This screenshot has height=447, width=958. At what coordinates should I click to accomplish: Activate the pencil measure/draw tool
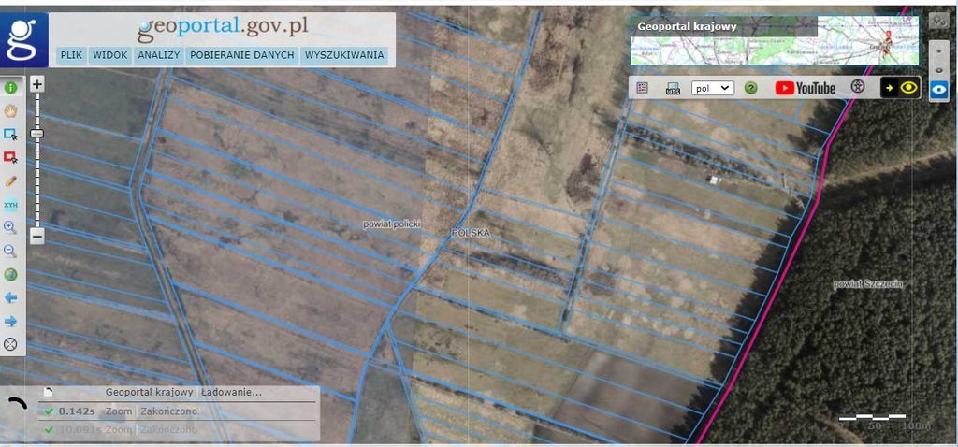click(x=11, y=180)
